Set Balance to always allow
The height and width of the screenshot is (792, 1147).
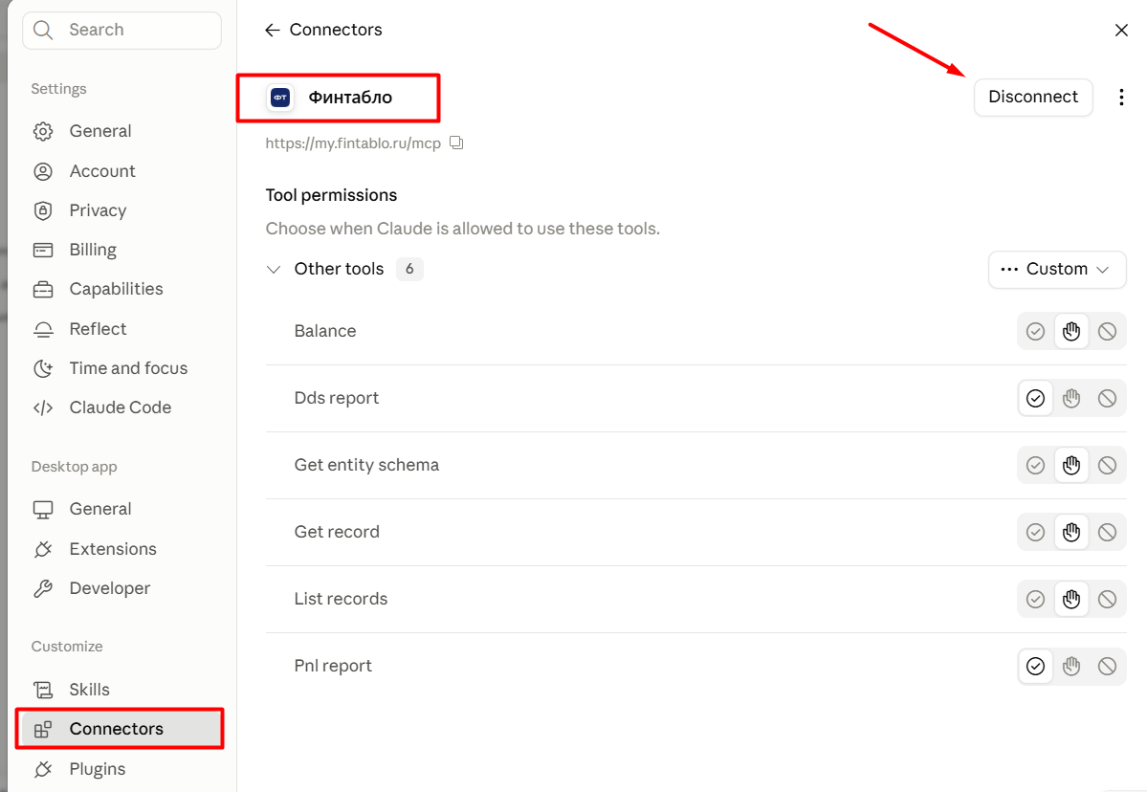coord(1035,331)
